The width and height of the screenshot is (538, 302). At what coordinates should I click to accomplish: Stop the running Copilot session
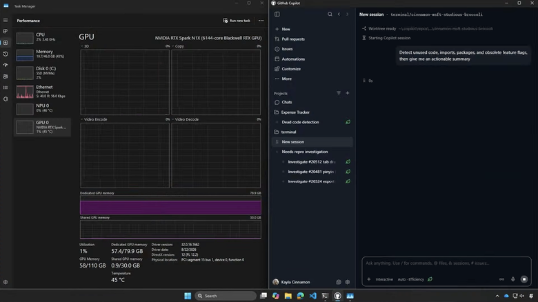pos(524,279)
